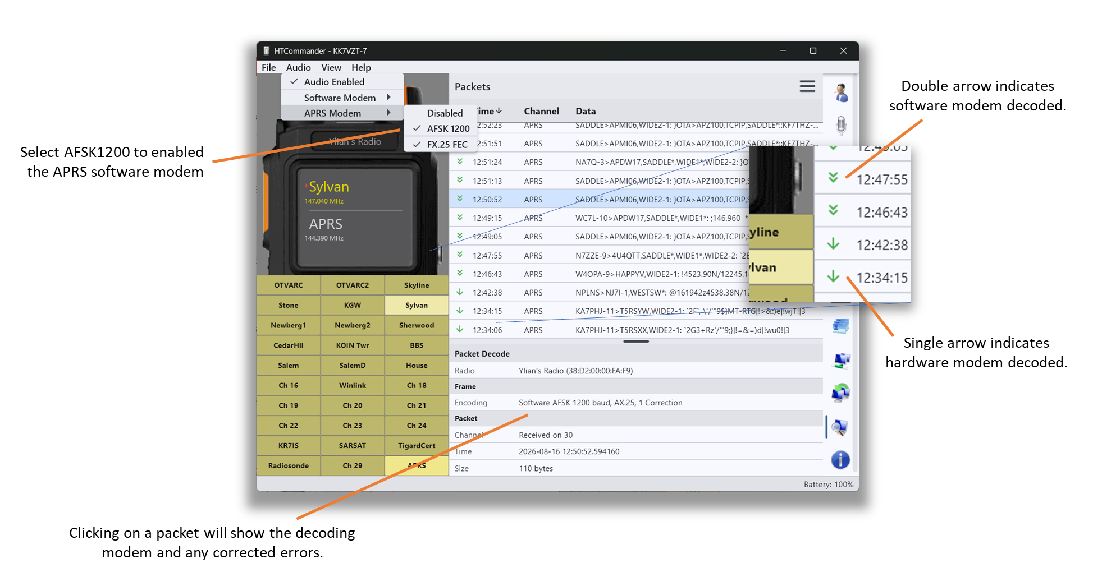Click double-arrow icon on 12:51:24 packet

tap(460, 162)
